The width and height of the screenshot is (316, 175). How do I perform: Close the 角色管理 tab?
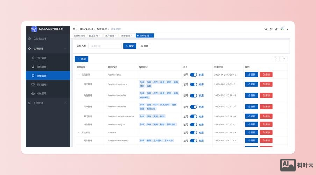click(132, 36)
